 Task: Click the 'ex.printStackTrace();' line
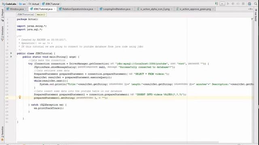[49, 108]
